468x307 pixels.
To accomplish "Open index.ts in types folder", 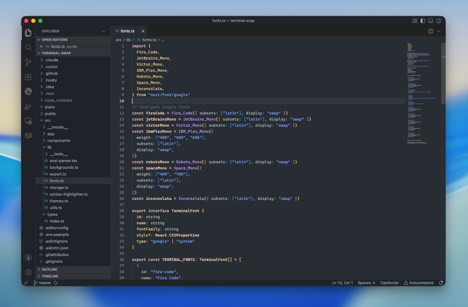I will 73,221.
